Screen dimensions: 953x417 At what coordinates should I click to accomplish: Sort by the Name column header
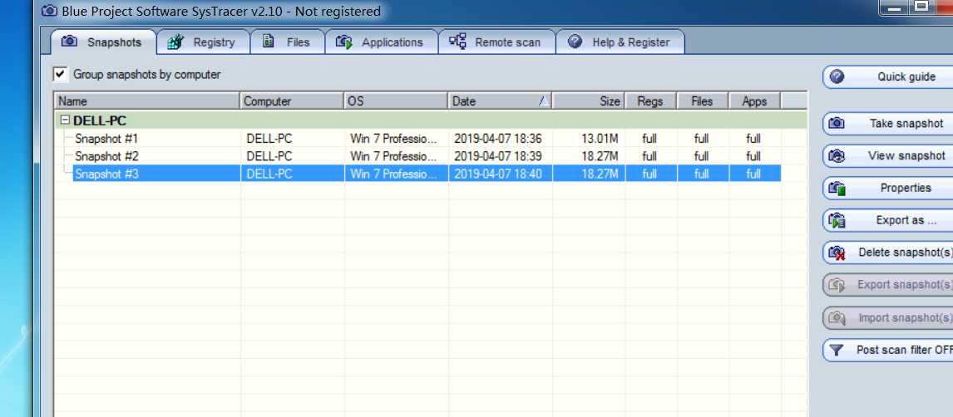[x=147, y=101]
